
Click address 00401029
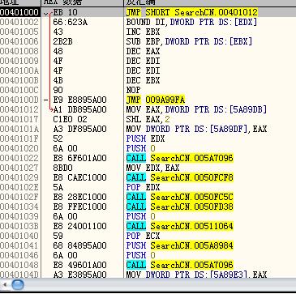point(19,177)
